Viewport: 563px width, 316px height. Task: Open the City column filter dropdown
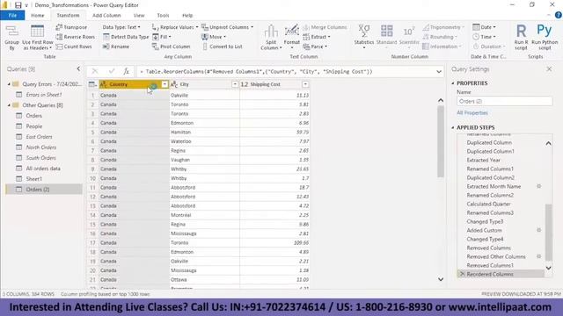pos(235,84)
